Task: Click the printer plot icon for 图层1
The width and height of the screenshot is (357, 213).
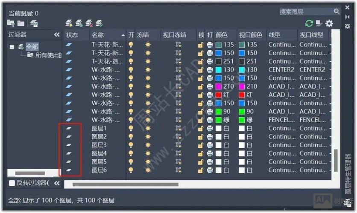Action: click(210, 128)
